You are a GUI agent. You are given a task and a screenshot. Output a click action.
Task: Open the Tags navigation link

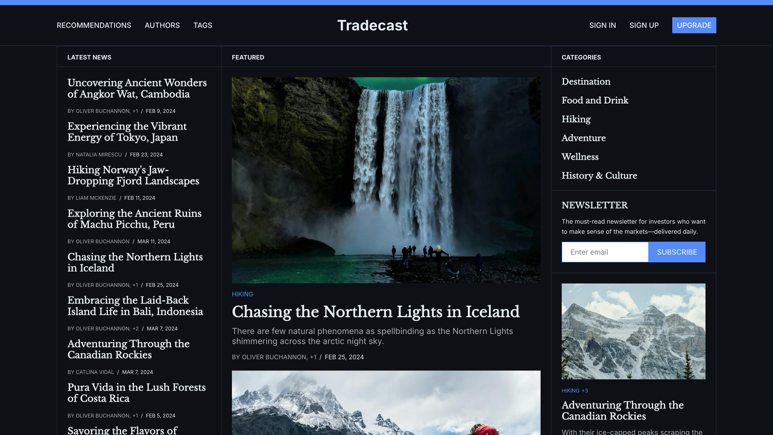click(203, 25)
